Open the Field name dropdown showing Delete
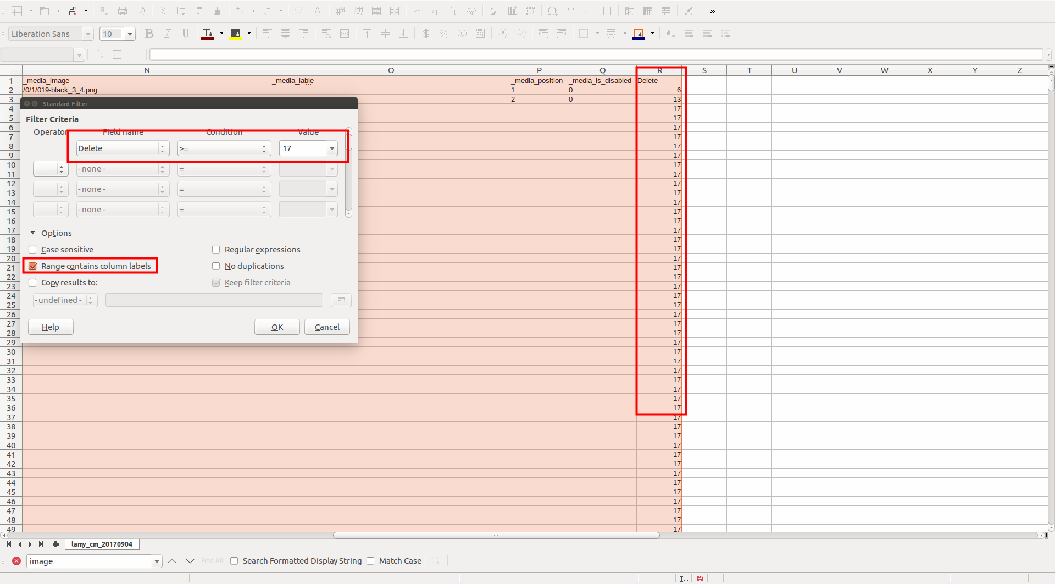This screenshot has width=1055, height=584. click(123, 148)
